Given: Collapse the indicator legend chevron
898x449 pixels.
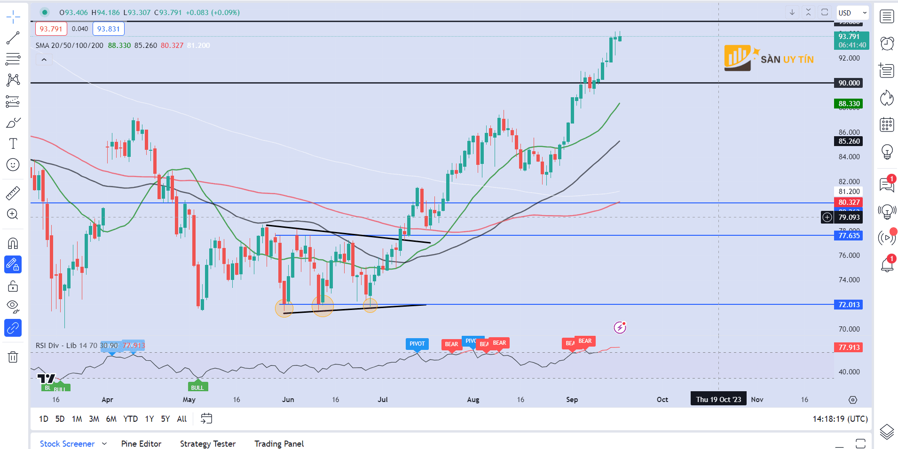Looking at the screenshot, I should click(x=44, y=60).
